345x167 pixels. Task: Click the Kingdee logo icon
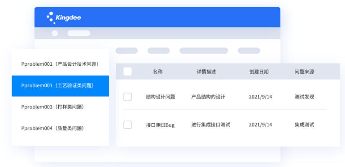click(51, 17)
